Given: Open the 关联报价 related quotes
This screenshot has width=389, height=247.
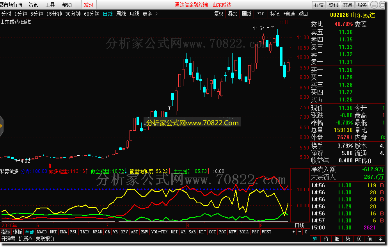Looking at the screenshot, I should tap(45, 238).
